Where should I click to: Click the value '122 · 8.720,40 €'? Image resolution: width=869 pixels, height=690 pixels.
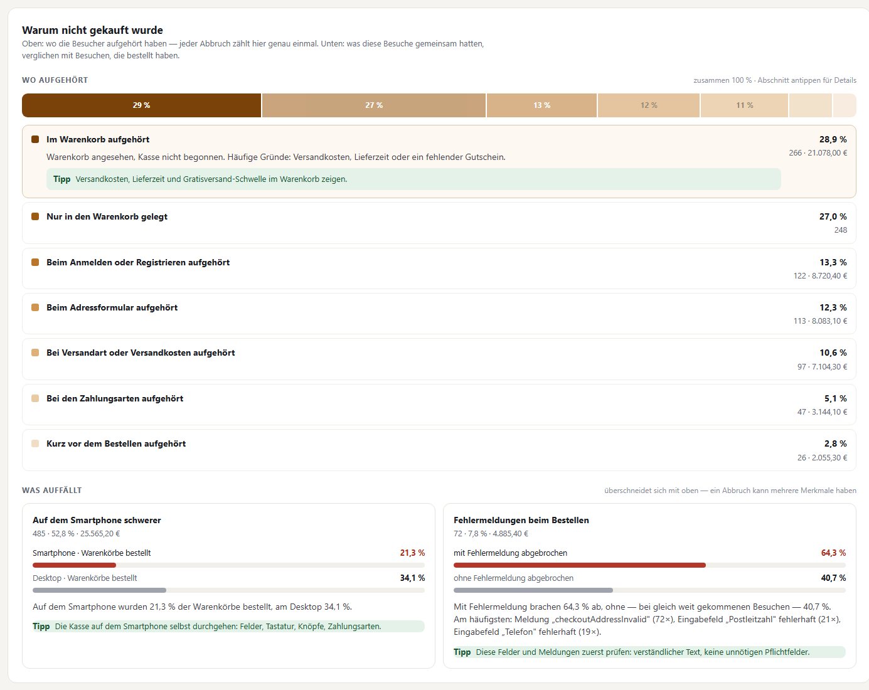click(x=820, y=276)
